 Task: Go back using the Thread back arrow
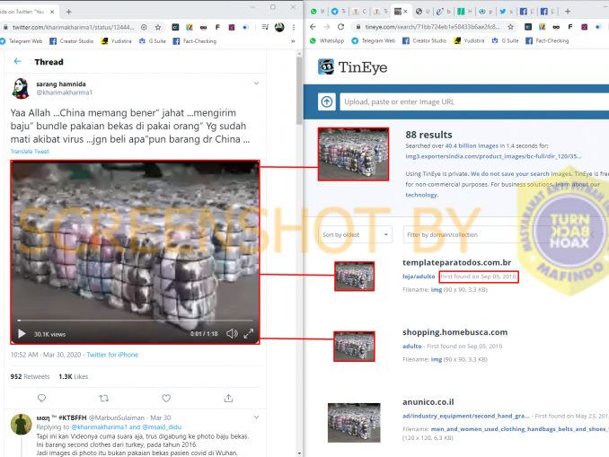point(17,61)
